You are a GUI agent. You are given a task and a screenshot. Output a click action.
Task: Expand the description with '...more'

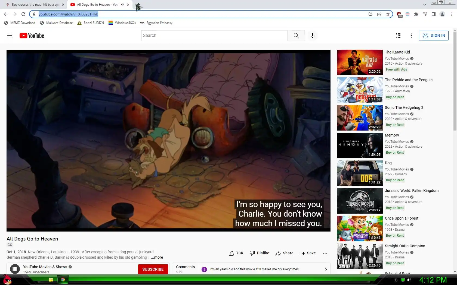(157, 257)
